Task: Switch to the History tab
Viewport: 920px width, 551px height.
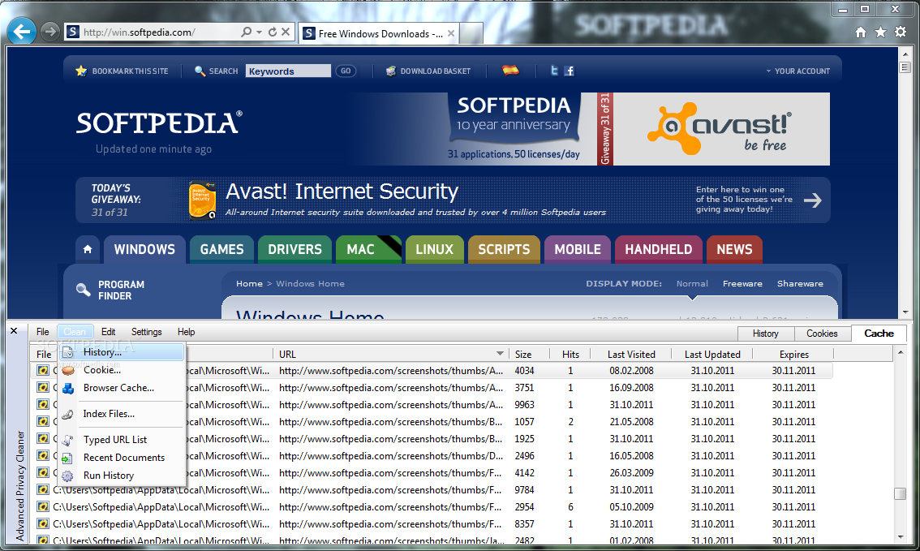Action: coord(766,334)
